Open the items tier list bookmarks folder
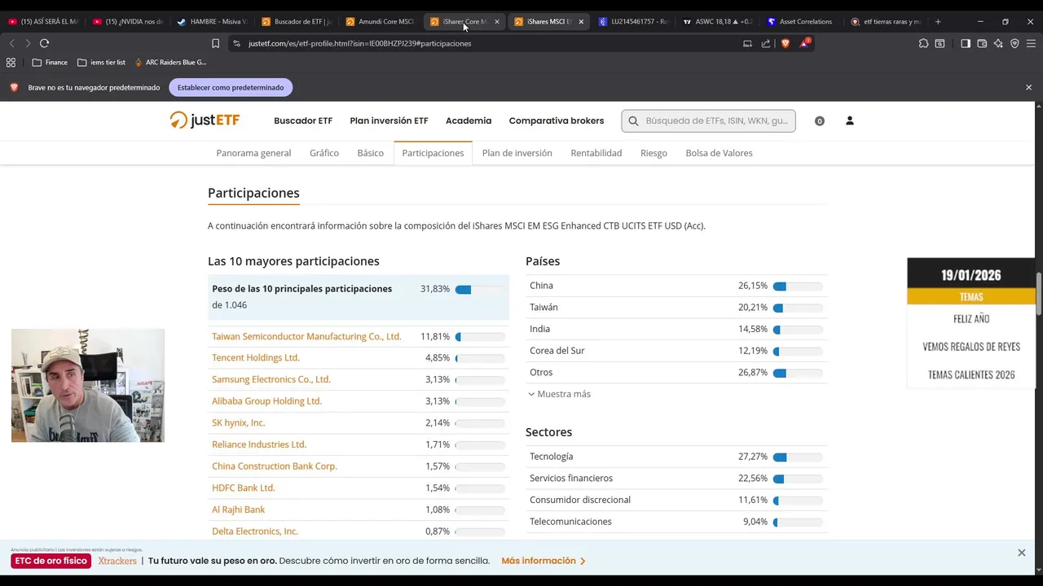The width and height of the screenshot is (1043, 586). pos(101,62)
